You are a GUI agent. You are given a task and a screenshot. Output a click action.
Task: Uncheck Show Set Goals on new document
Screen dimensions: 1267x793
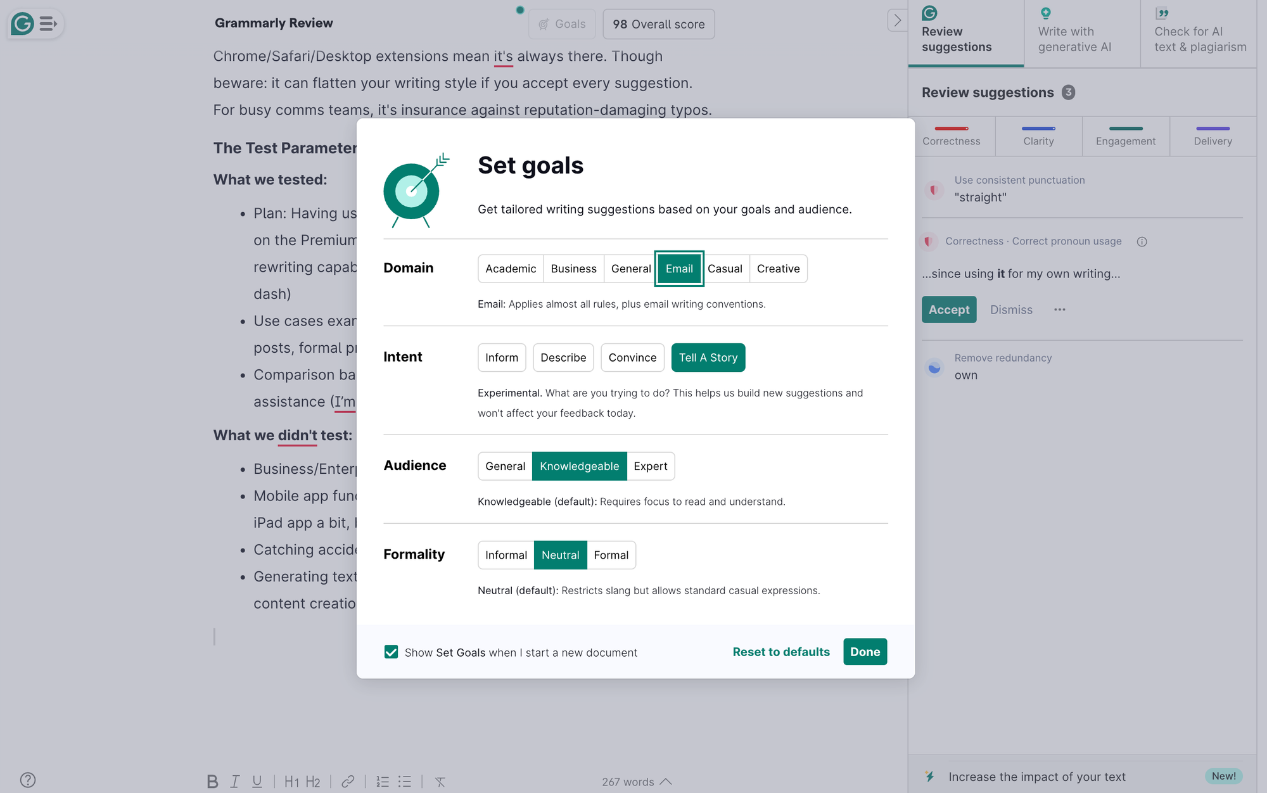click(391, 652)
